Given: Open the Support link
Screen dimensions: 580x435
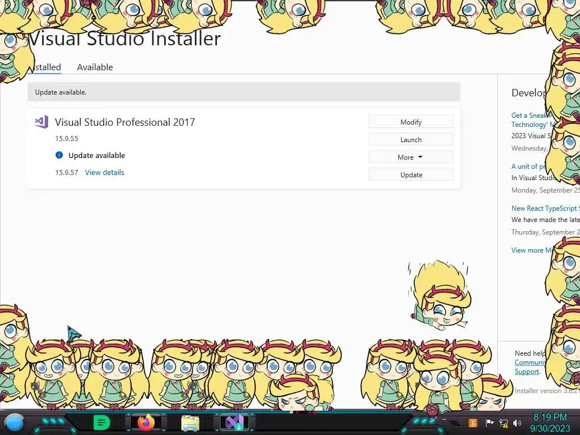Looking at the screenshot, I should pyautogui.click(x=527, y=372).
